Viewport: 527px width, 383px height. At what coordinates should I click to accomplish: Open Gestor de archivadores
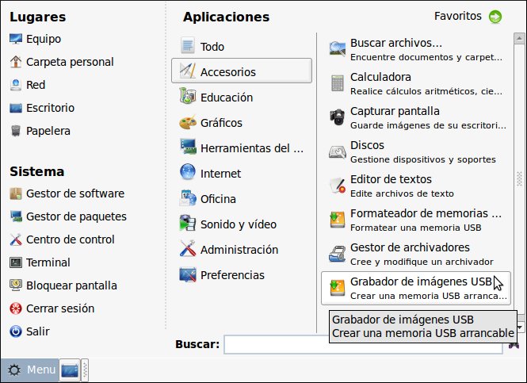pos(410,253)
